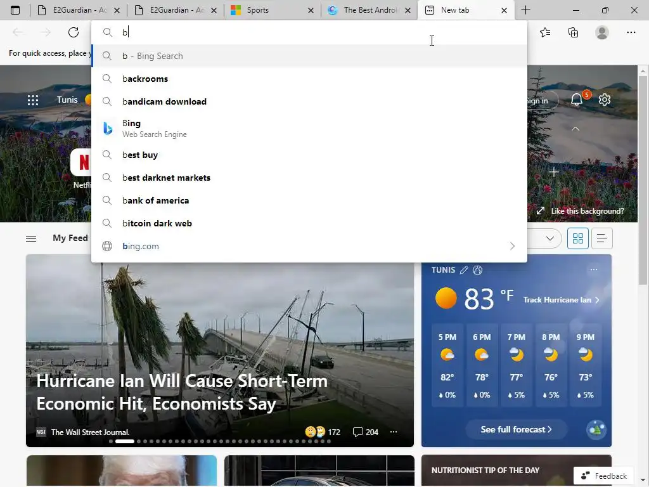Add a quick link plus tile

point(554,171)
